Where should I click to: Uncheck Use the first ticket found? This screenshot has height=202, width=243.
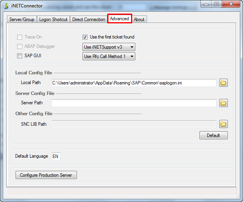[85, 37]
